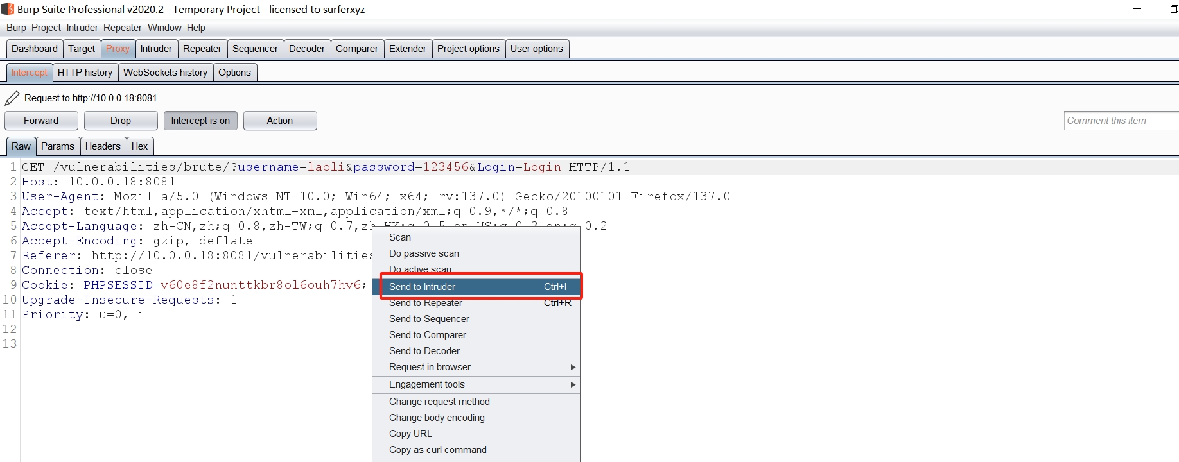1179x462 pixels.
Task: Open the proxy Options sub-tab
Action: 234,73
